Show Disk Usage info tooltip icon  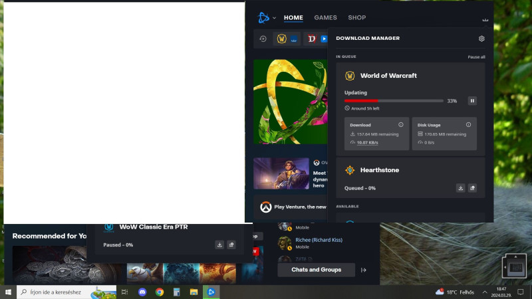pos(468,125)
